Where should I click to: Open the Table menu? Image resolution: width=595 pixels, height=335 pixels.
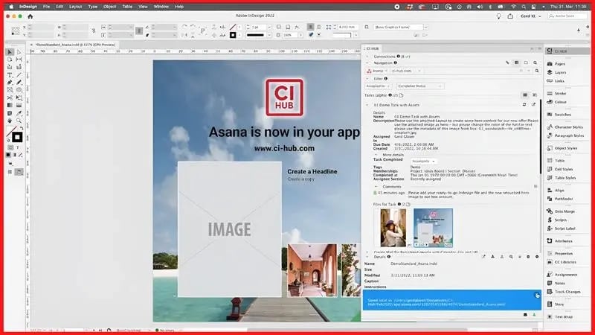click(x=127, y=7)
